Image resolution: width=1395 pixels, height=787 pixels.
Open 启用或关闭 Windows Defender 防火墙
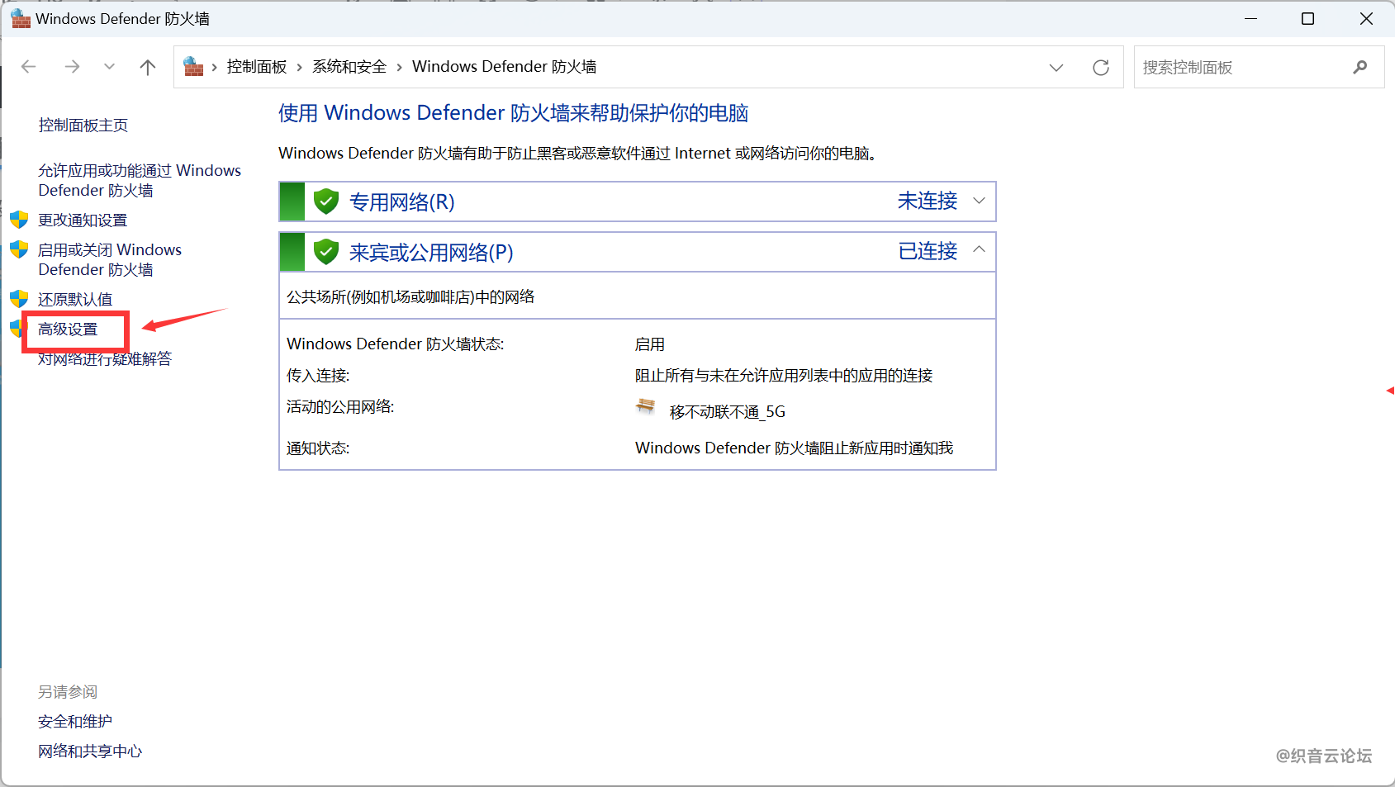click(x=110, y=259)
